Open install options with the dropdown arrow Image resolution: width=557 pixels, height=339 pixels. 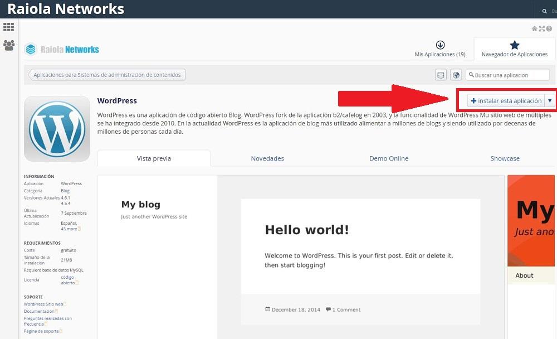(550, 100)
